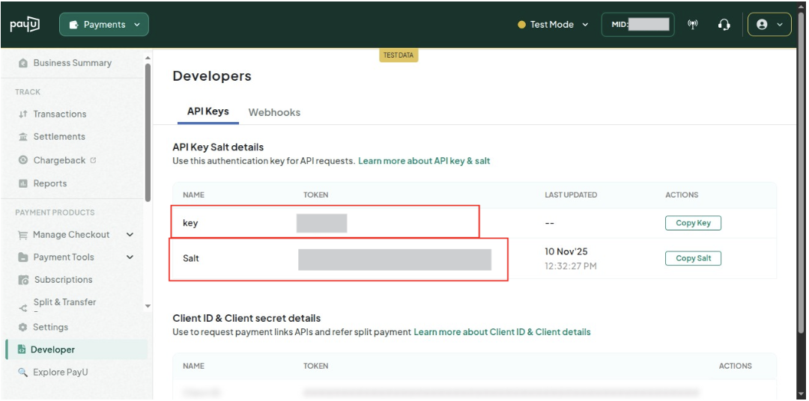Screen dimensions: 809x401
Task: Open the user profile menu
Action: [x=770, y=24]
